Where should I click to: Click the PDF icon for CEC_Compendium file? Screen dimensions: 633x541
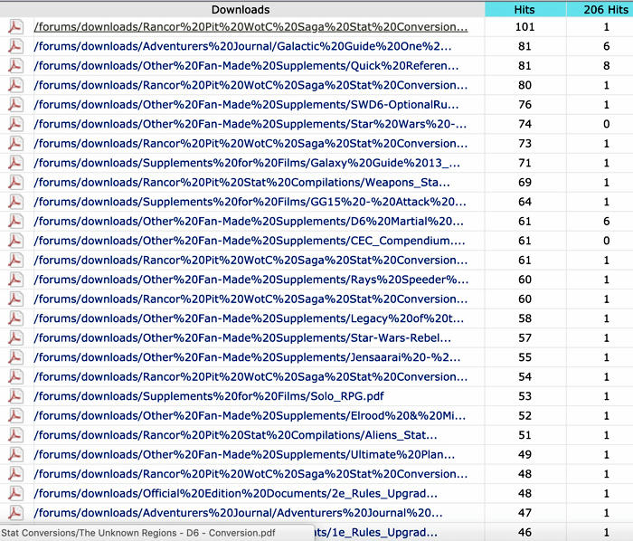pos(15,241)
